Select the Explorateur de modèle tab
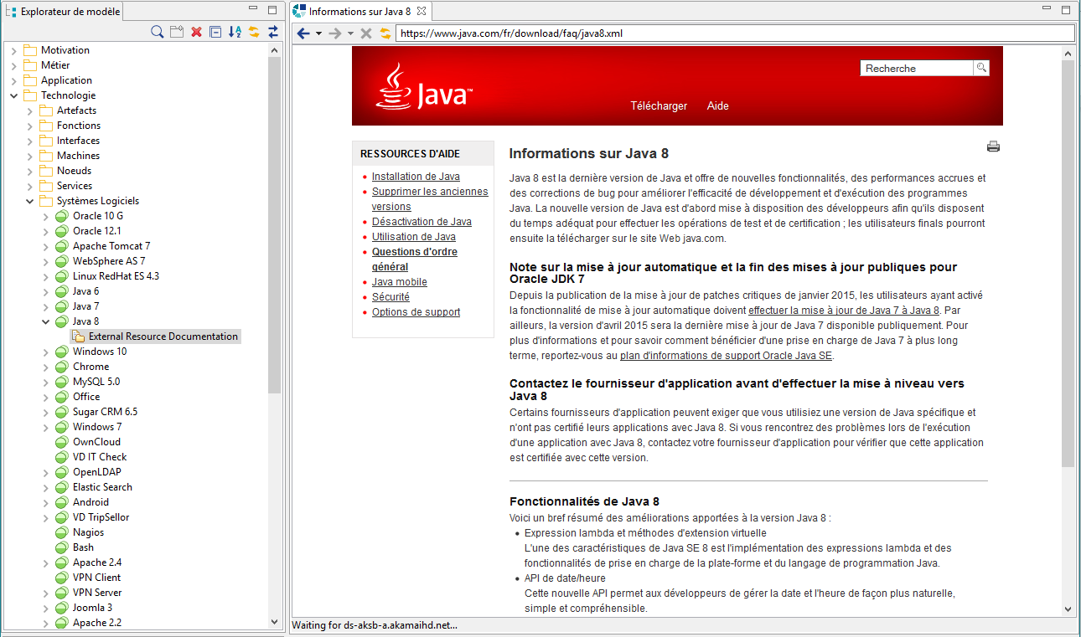Viewport: 1081px width, 637px height. 62,11
